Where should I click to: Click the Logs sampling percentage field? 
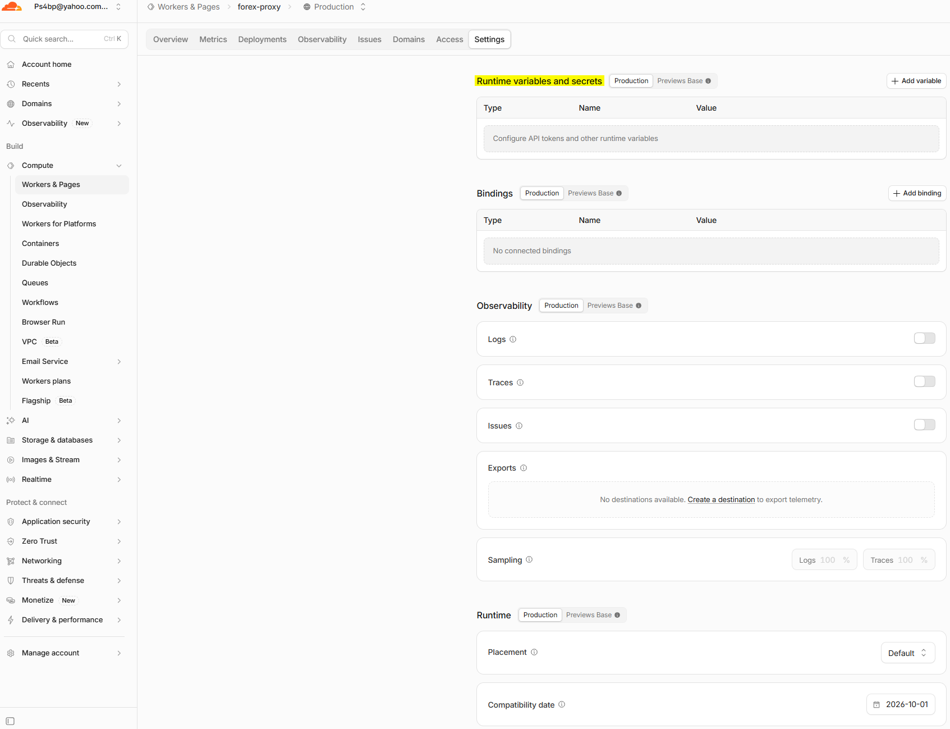coord(824,560)
